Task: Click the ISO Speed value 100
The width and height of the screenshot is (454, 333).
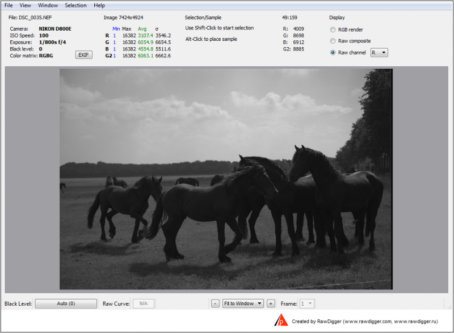Action: coord(44,36)
